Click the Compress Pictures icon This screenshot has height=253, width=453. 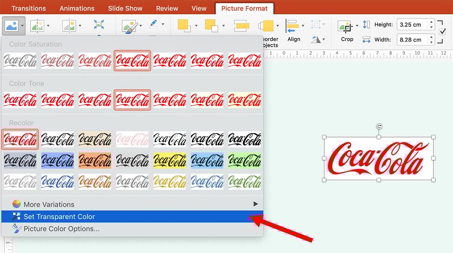99,25
